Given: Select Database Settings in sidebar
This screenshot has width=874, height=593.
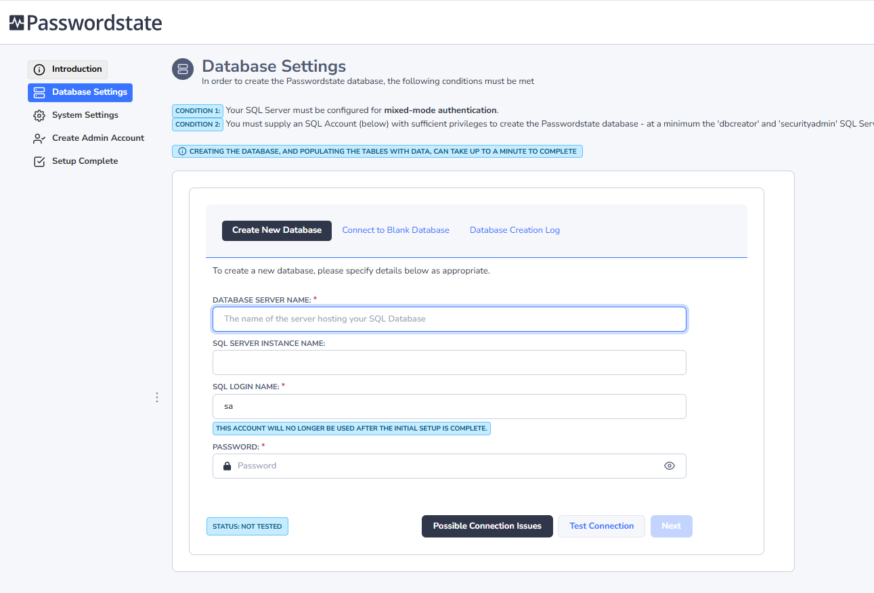Looking at the screenshot, I should pyautogui.click(x=80, y=92).
